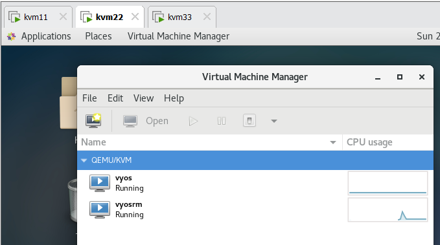Click the Running status under vyos
This screenshot has width=440, height=245.
click(x=130, y=188)
